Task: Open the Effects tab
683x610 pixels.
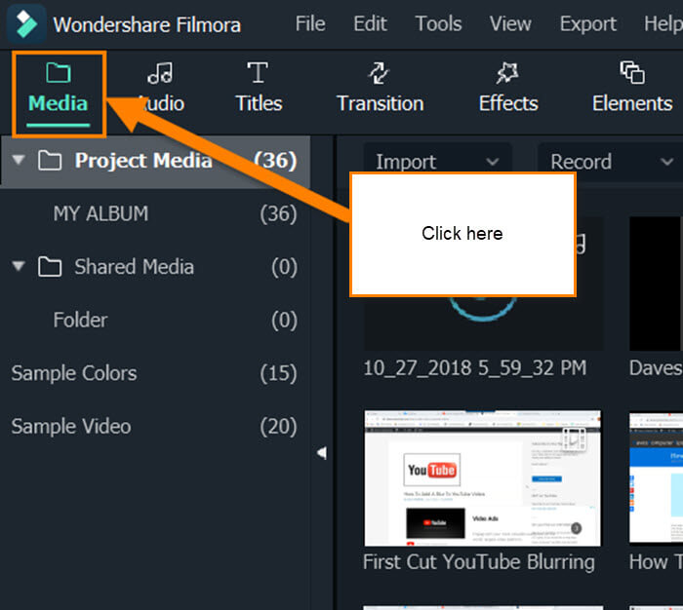Action: pos(508,87)
